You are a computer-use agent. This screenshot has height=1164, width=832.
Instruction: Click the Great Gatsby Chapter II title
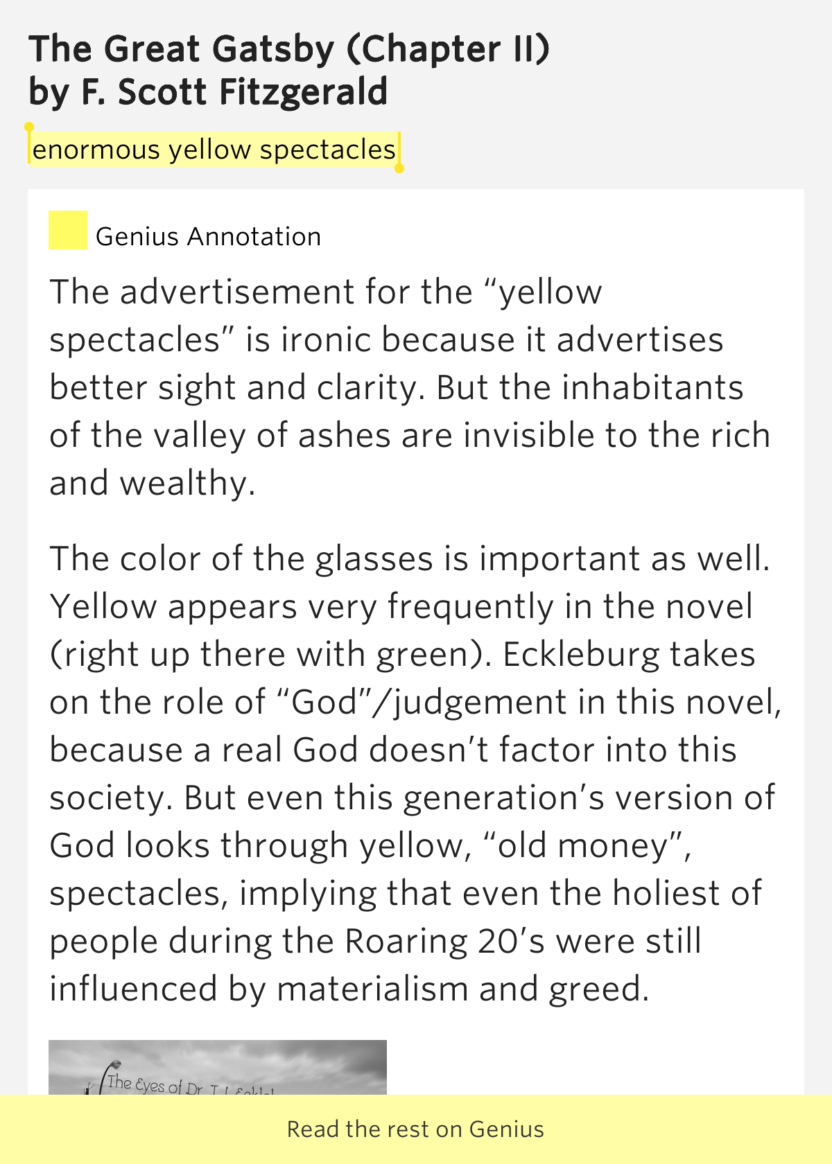pos(289,50)
